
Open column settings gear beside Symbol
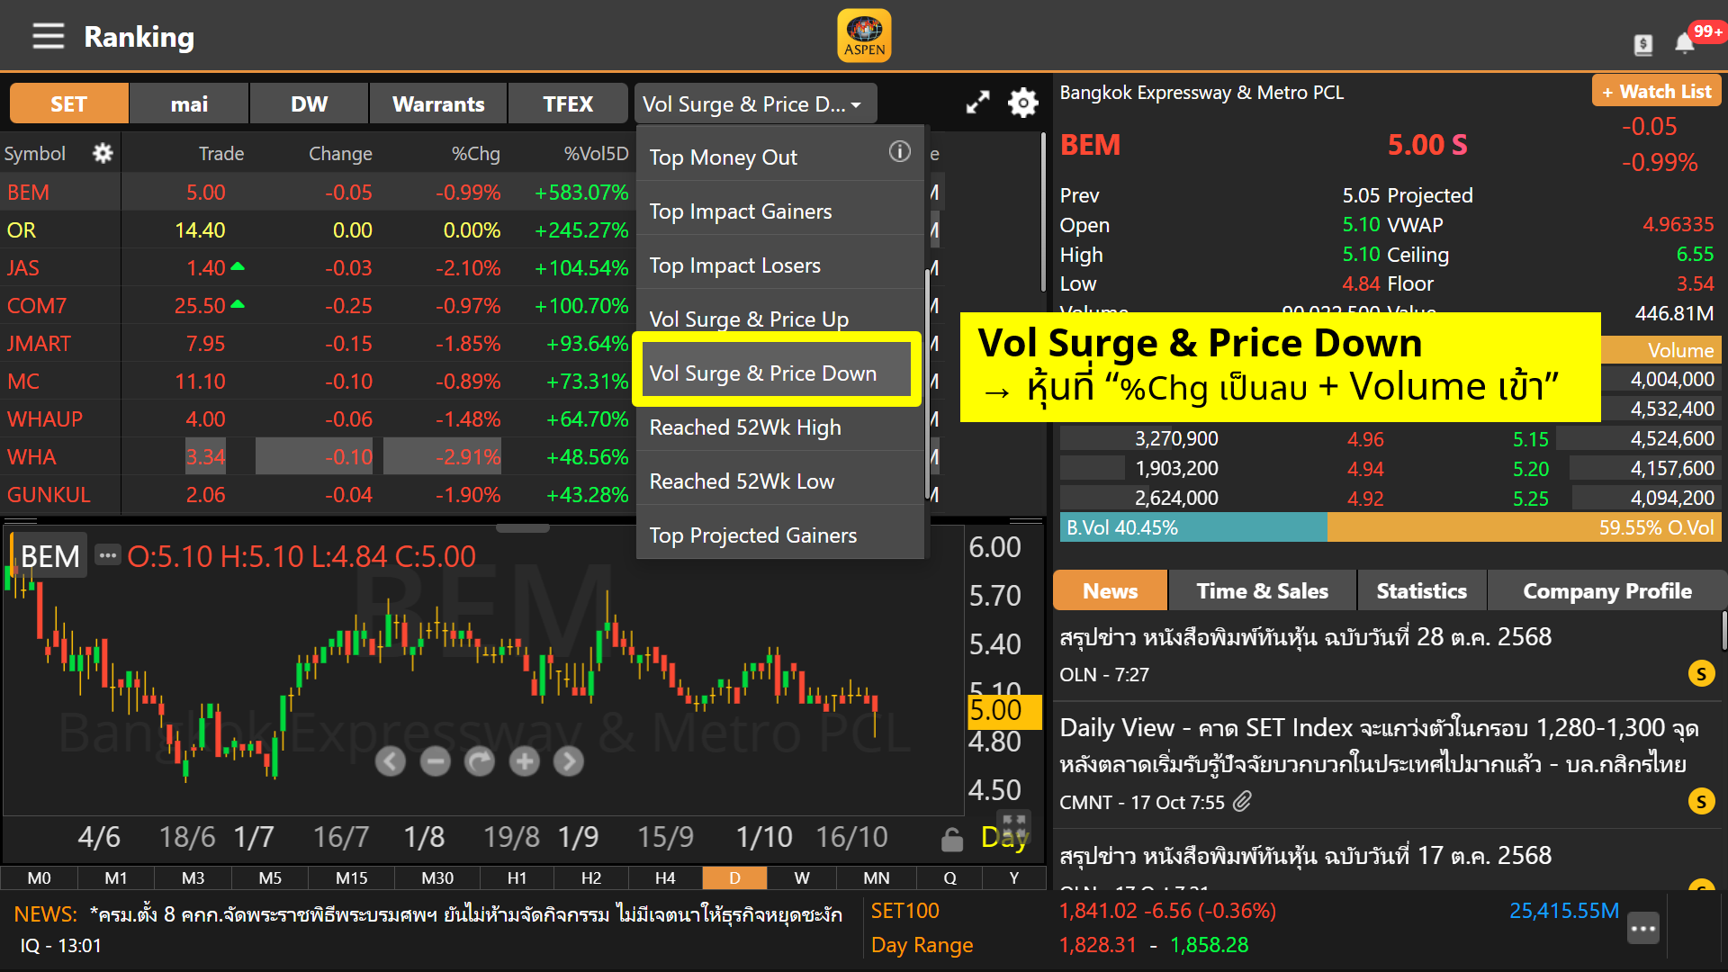tap(103, 153)
